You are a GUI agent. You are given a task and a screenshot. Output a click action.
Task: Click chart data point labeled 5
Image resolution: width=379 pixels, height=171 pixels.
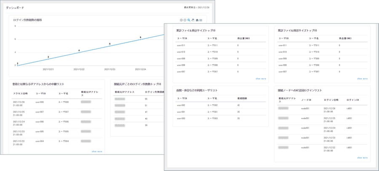point(110,46)
